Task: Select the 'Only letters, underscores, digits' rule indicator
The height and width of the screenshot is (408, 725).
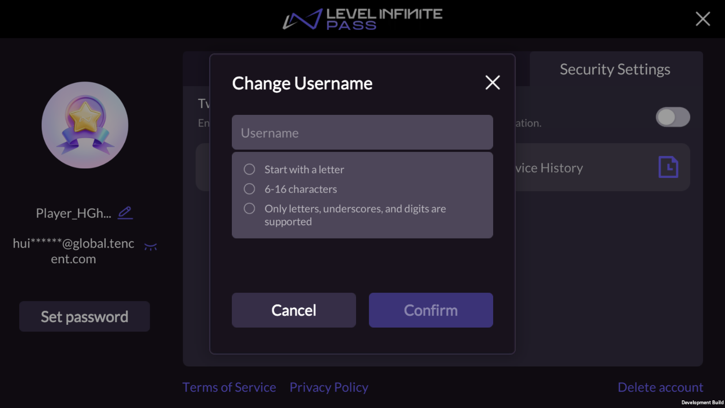Action: pos(249,208)
